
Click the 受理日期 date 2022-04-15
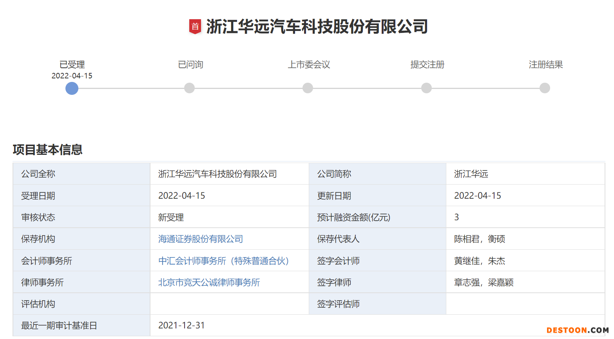click(182, 196)
